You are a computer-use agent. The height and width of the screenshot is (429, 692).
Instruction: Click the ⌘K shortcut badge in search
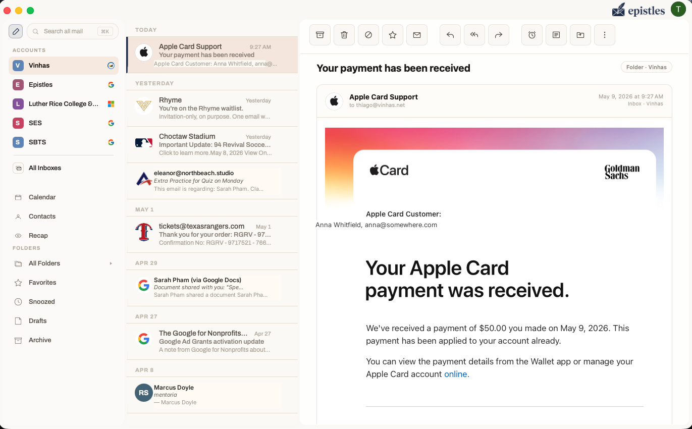click(105, 31)
